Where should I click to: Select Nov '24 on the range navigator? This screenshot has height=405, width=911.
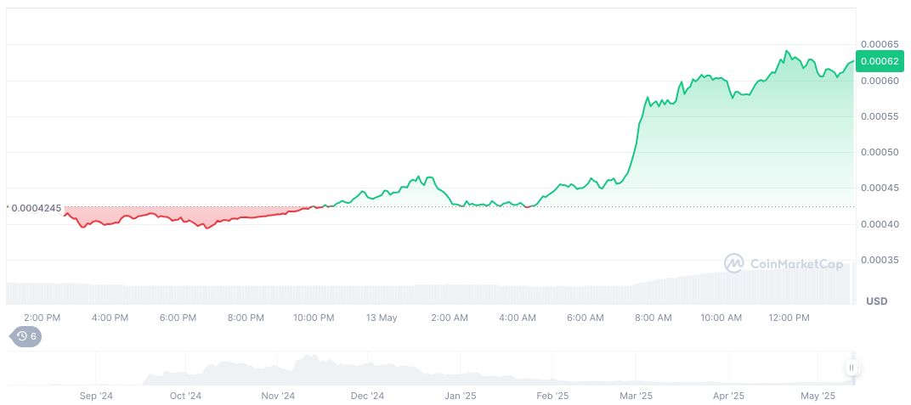point(277,396)
